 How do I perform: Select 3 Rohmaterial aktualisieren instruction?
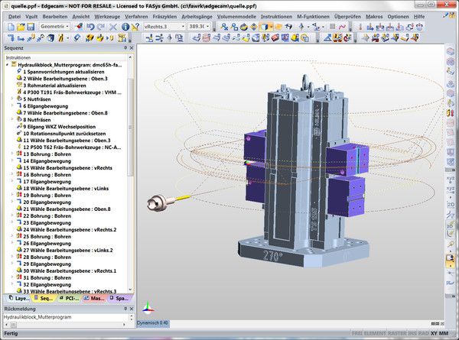point(54,86)
